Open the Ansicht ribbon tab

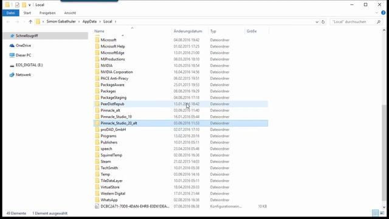point(70,13)
